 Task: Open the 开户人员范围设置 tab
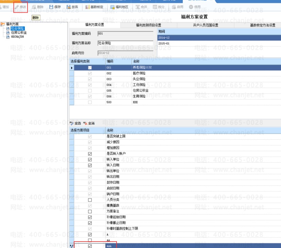click(x=206, y=25)
